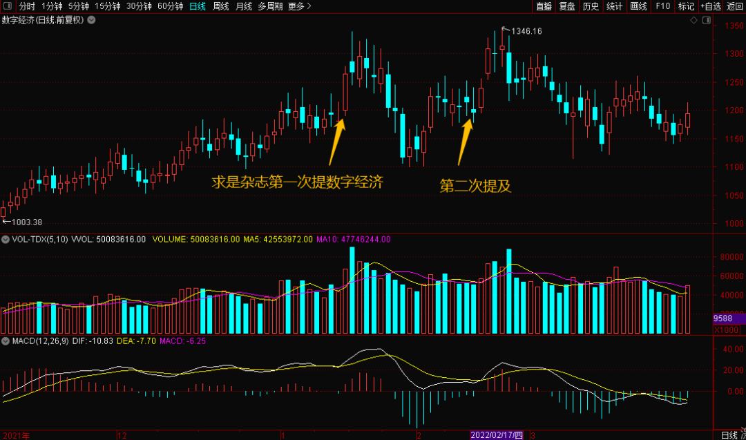Open the VOL-TDX indicator dropdown
The height and width of the screenshot is (440, 746).
tap(6, 240)
